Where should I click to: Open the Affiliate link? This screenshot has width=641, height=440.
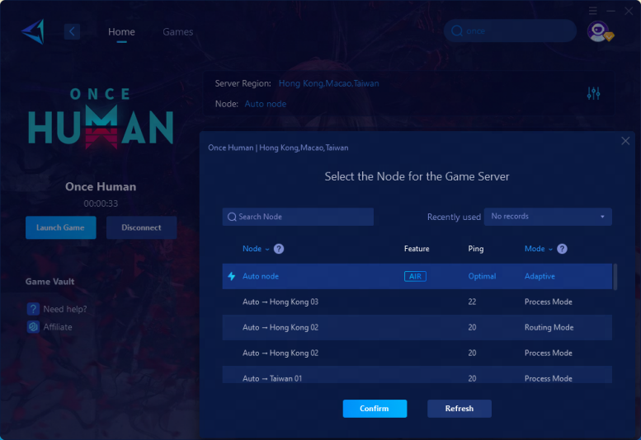tap(58, 327)
